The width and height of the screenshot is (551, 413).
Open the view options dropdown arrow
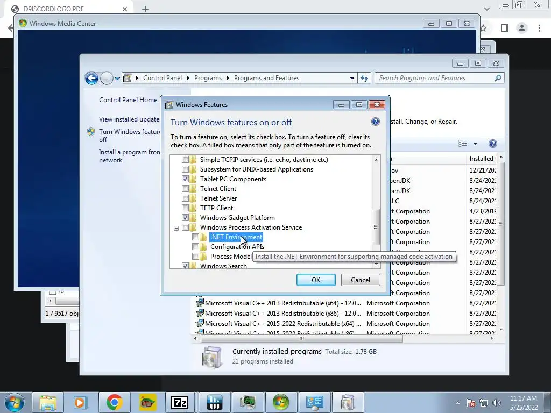coord(475,143)
